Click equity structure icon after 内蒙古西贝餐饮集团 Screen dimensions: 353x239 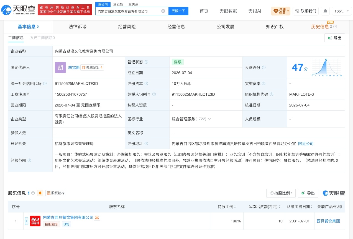pyautogui.click(x=97, y=218)
